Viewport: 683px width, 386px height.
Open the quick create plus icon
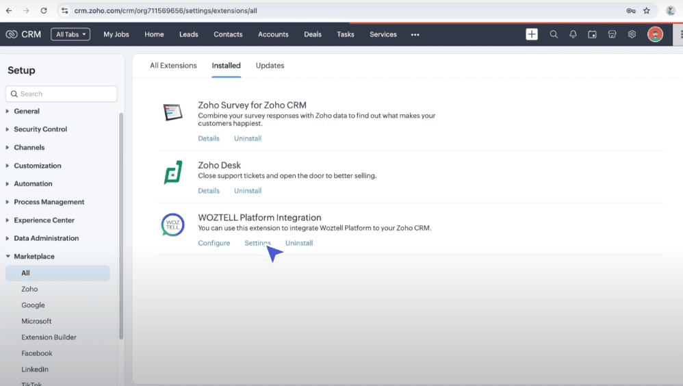point(532,34)
